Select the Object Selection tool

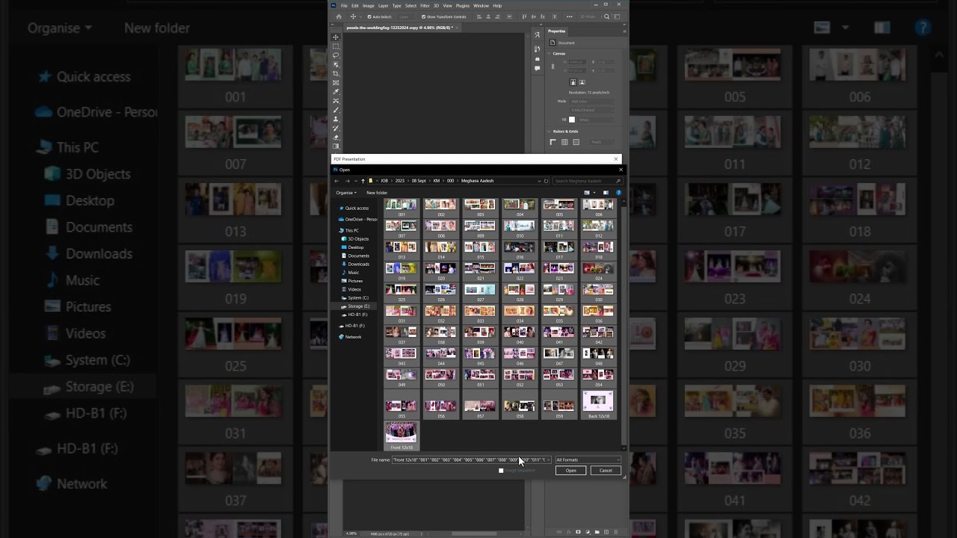pos(336,64)
